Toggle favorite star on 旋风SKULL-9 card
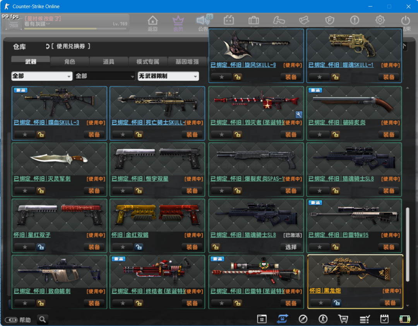This screenshot has height=326, width=418. 221,77
